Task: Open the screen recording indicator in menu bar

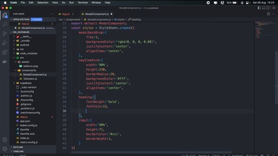Action: [208, 3]
